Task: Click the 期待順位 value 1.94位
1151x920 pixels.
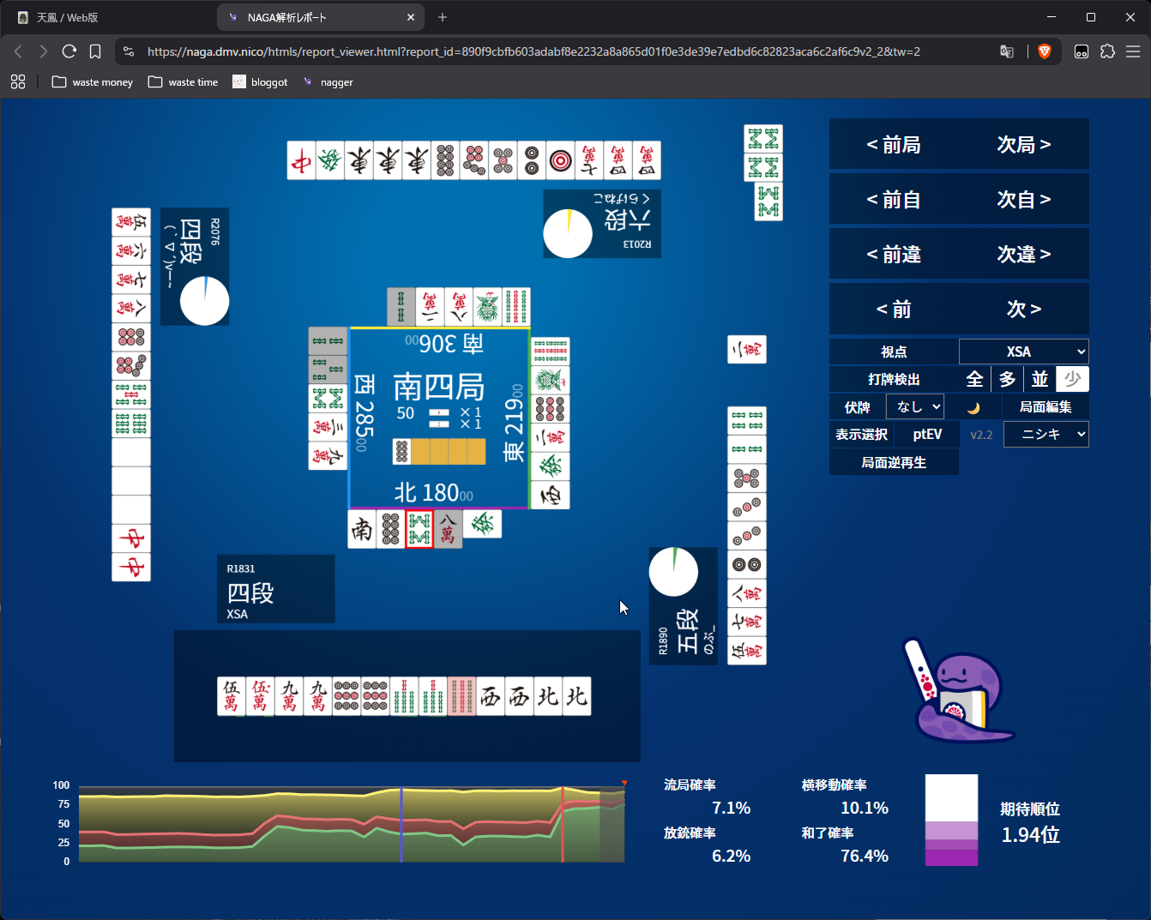Action: click(x=1031, y=835)
